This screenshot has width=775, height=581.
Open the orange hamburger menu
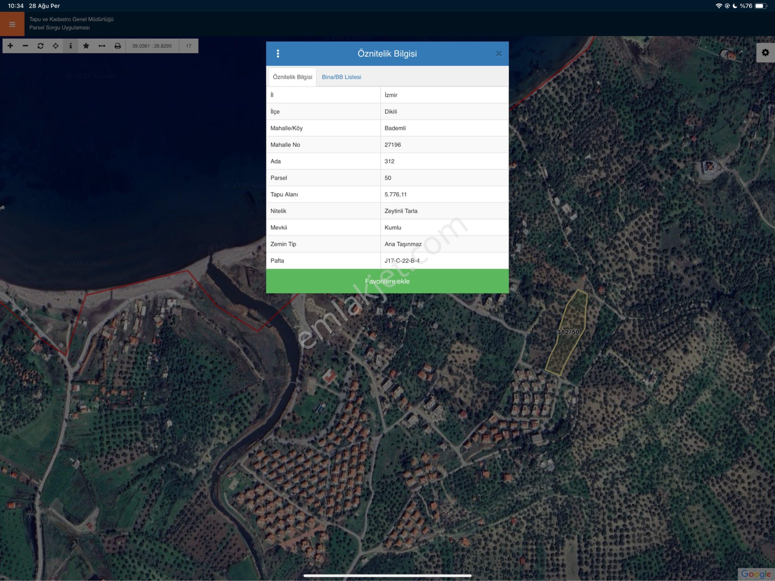point(12,24)
